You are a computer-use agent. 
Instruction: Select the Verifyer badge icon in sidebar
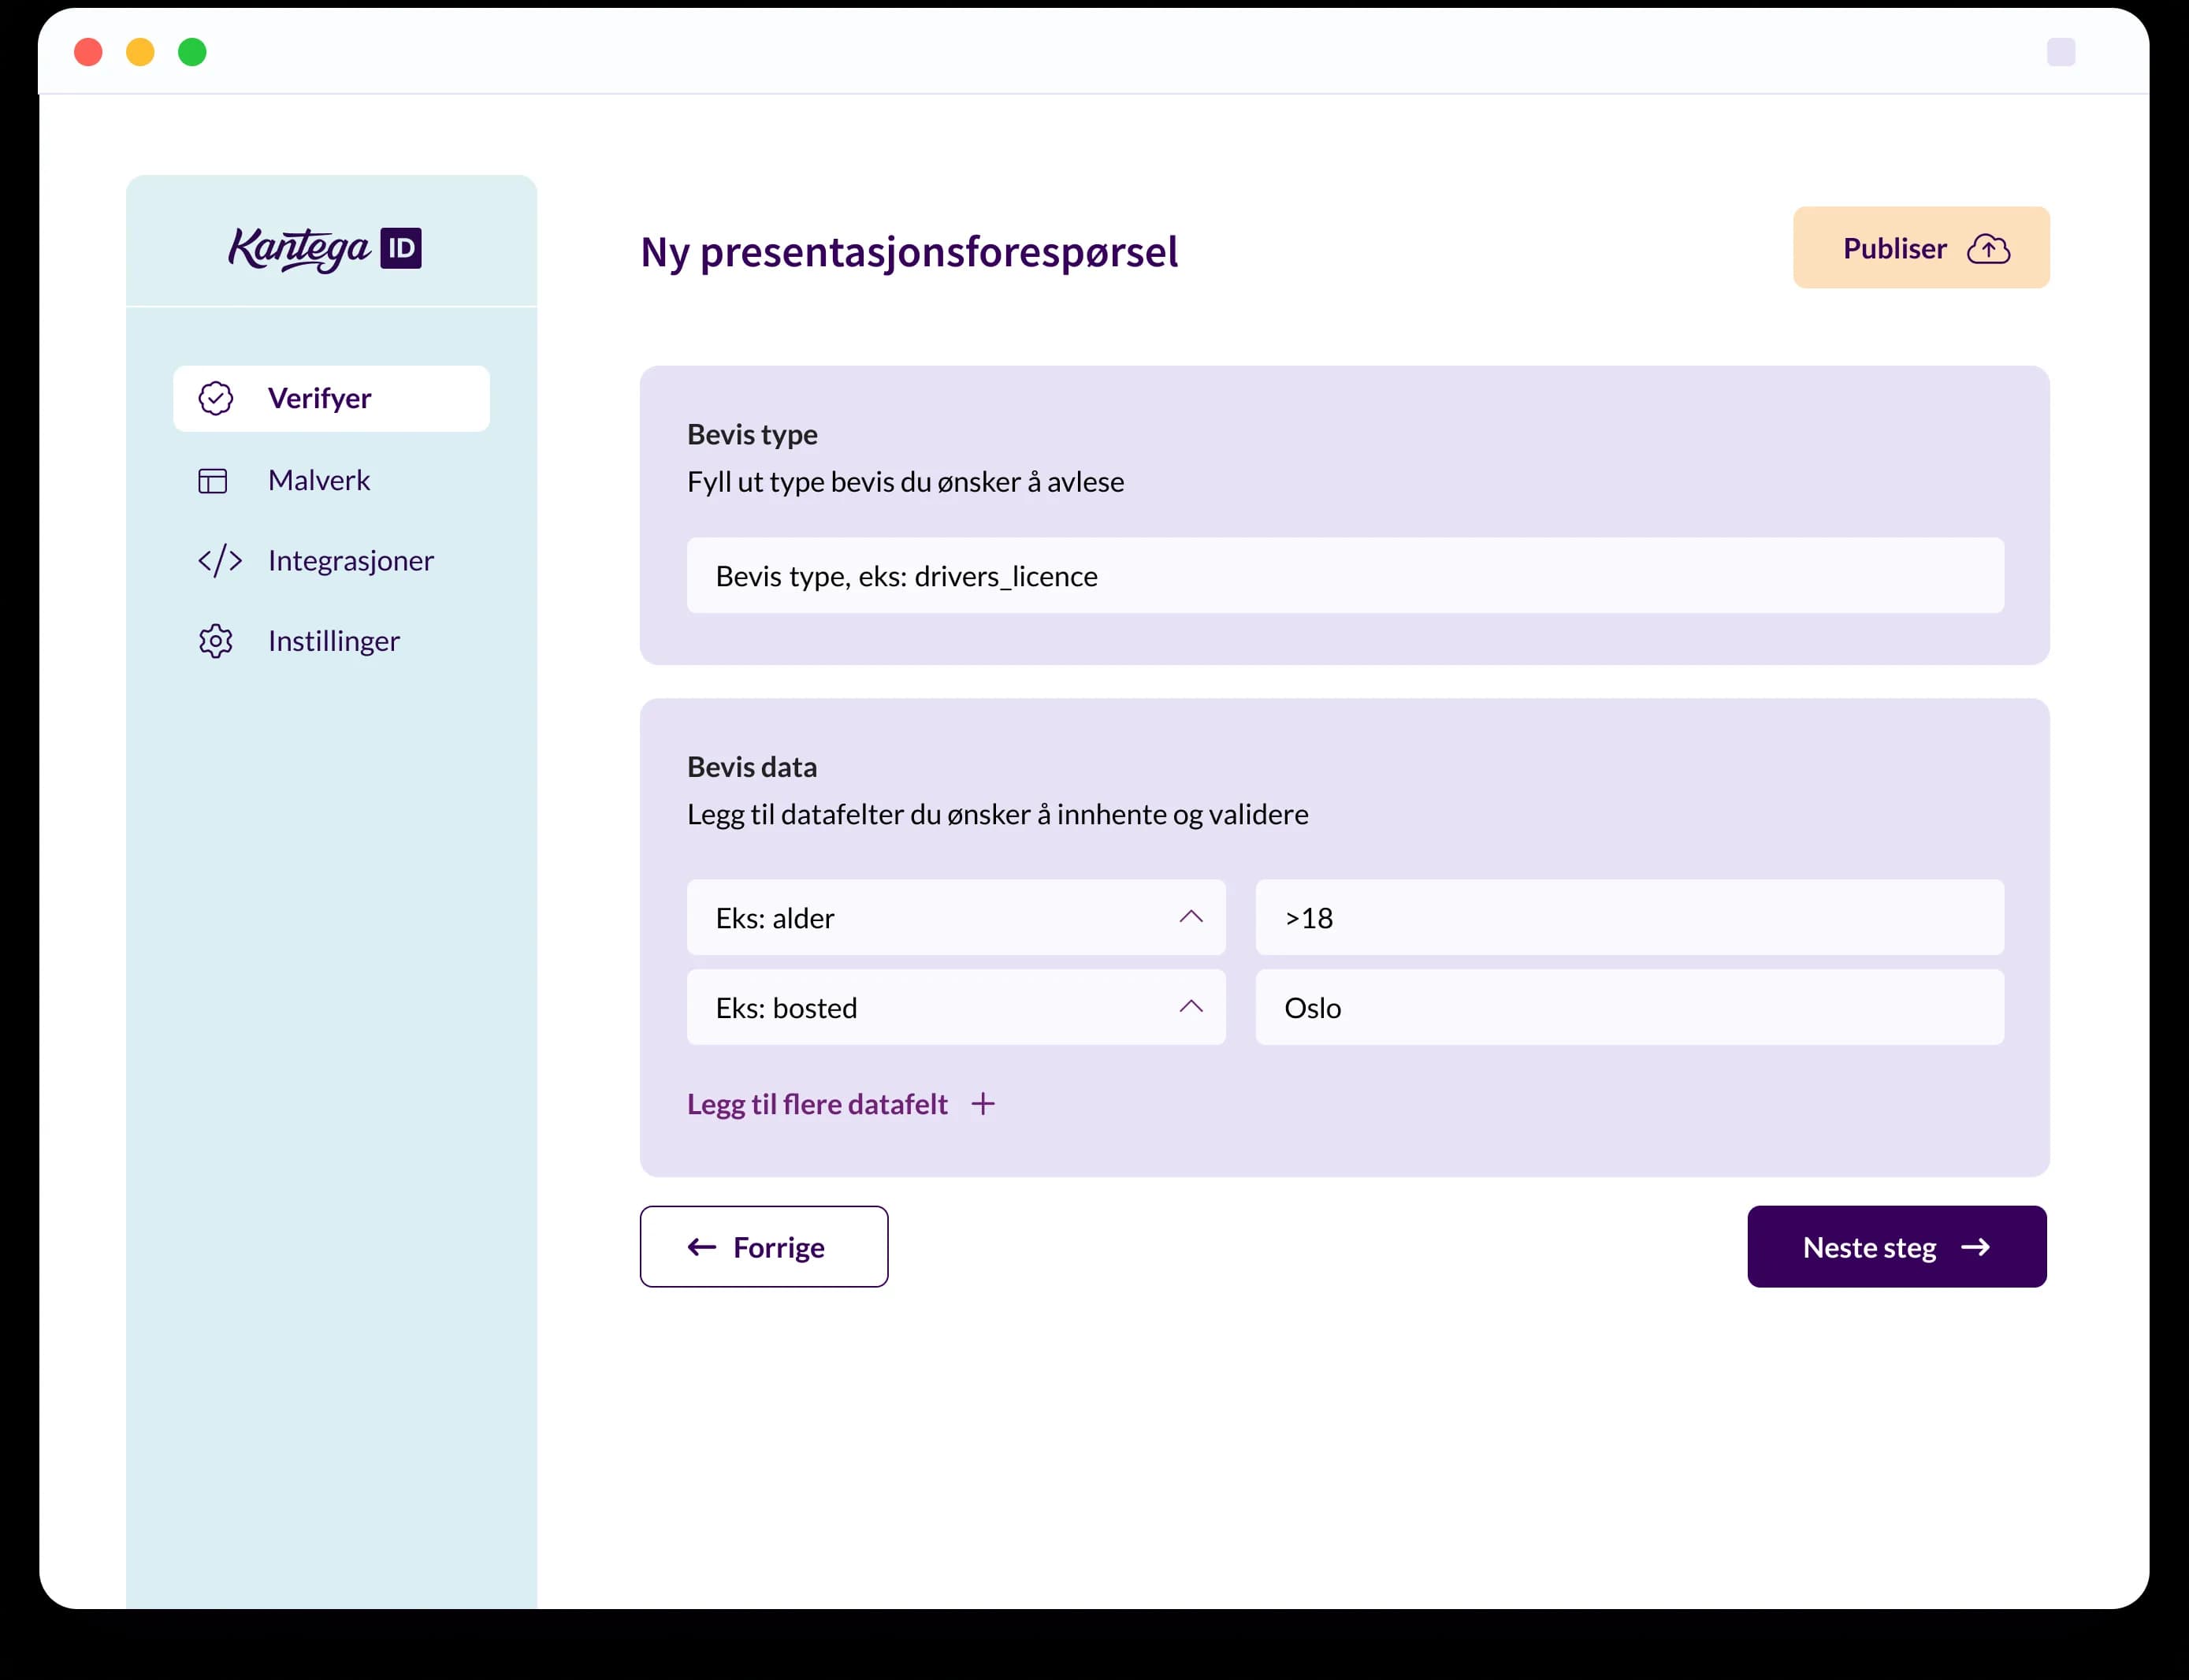[216, 398]
